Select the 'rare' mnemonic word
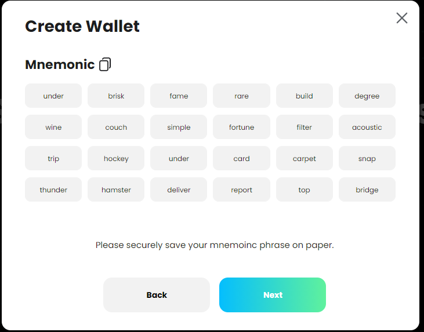The image size is (424, 332). (241, 96)
